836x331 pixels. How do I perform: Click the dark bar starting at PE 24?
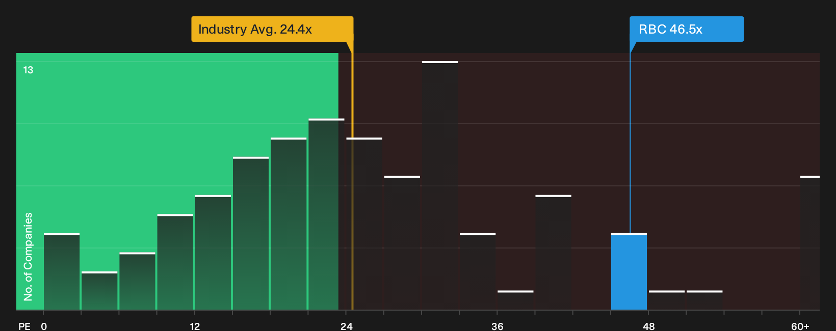point(364,224)
